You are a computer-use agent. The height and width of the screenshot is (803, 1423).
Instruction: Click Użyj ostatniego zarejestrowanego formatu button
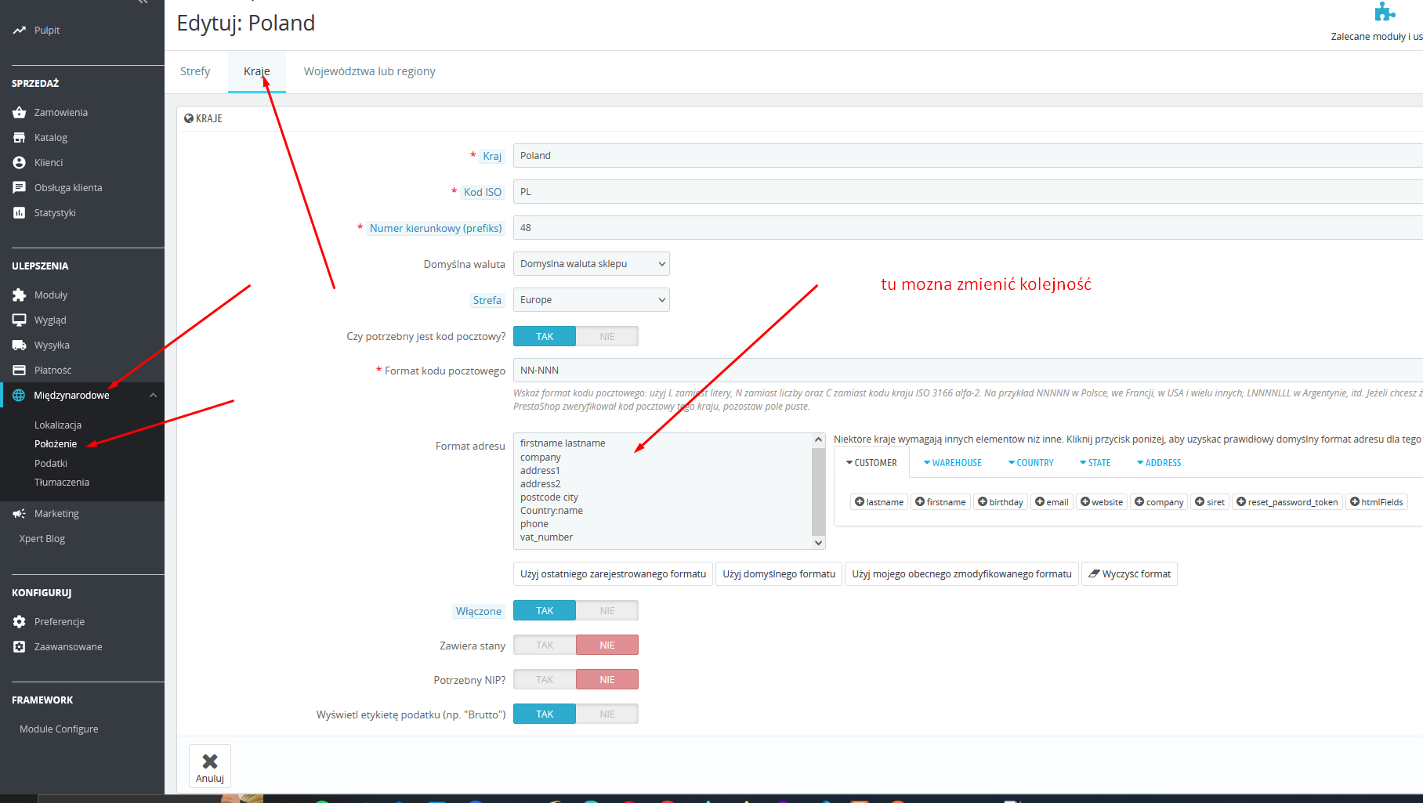pyautogui.click(x=613, y=574)
